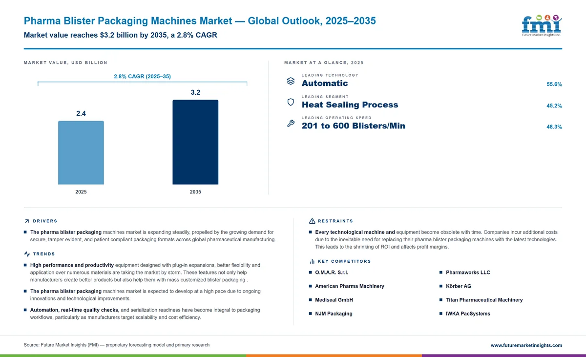Click the bar chart icon next to Key Competitors
This screenshot has width=586, height=357.
pyautogui.click(x=312, y=261)
